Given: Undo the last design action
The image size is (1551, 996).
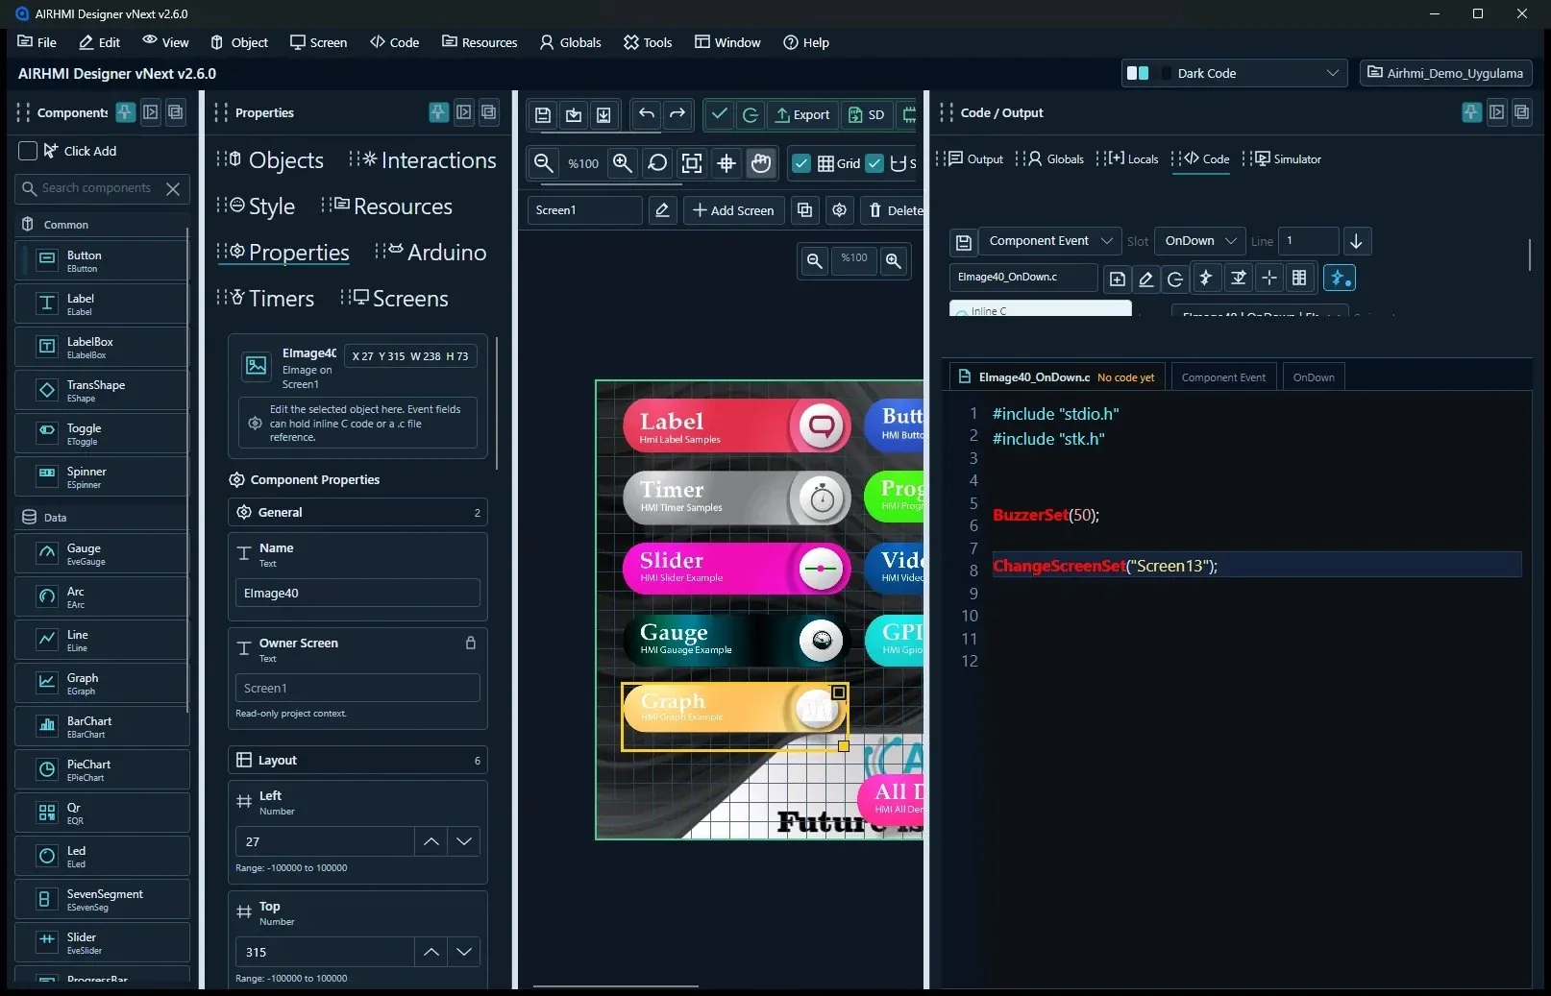Looking at the screenshot, I should (647, 115).
